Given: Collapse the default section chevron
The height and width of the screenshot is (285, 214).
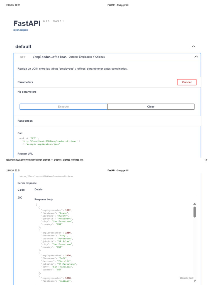Looking at the screenshot, I should pyautogui.click(x=193, y=46).
